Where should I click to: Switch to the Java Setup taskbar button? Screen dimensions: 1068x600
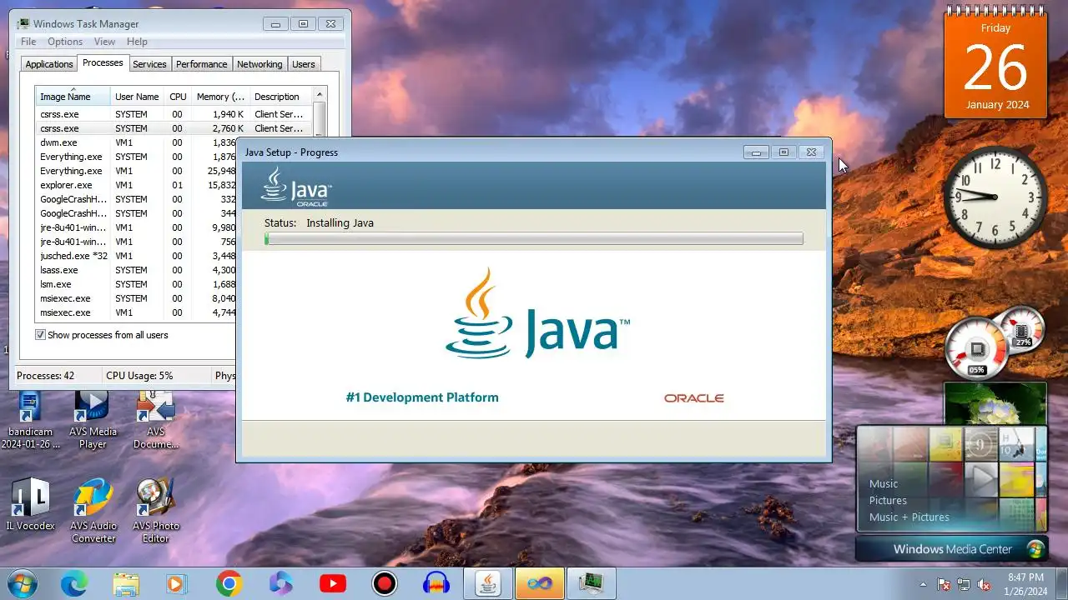[488, 583]
